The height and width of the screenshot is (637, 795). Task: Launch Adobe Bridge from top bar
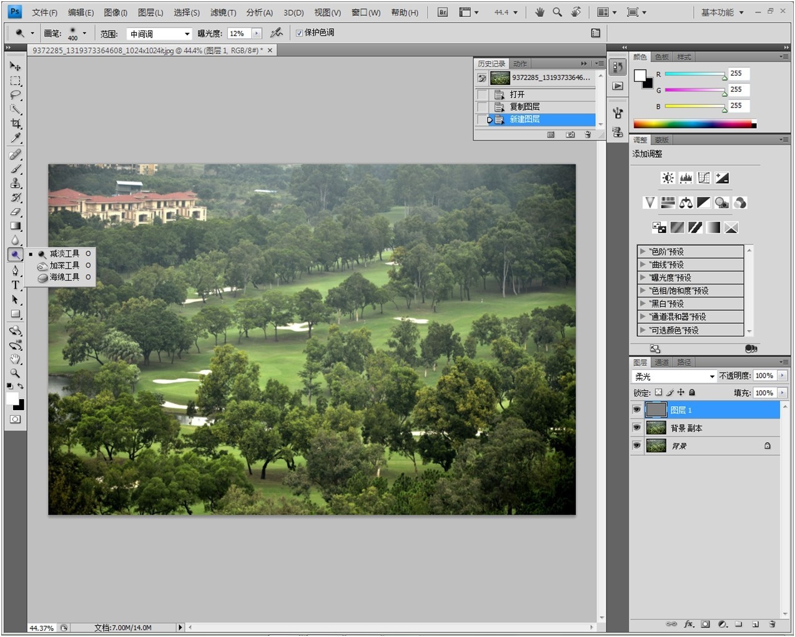442,12
